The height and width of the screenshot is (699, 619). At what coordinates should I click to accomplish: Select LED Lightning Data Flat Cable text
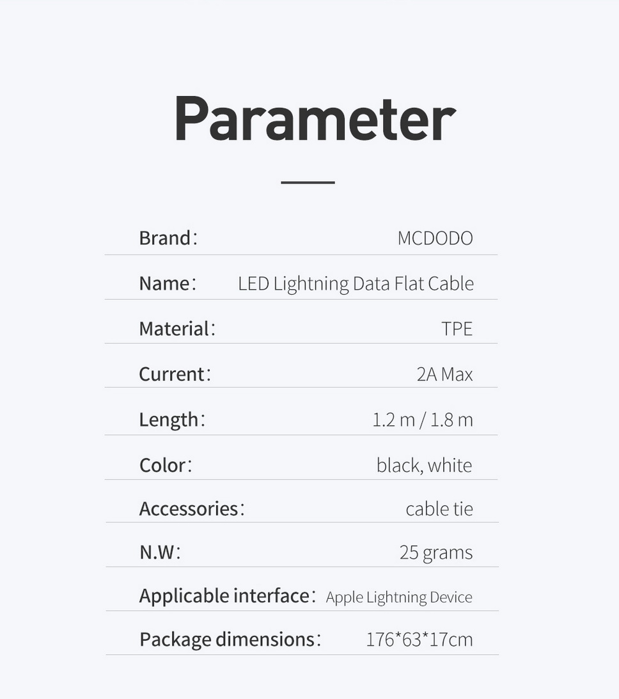pos(356,283)
